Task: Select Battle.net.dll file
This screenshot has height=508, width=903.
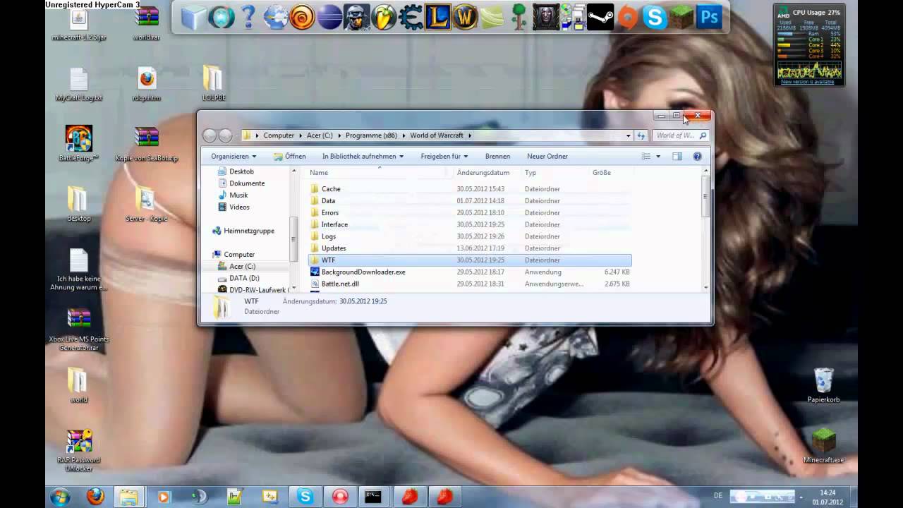Action: pos(469,284)
